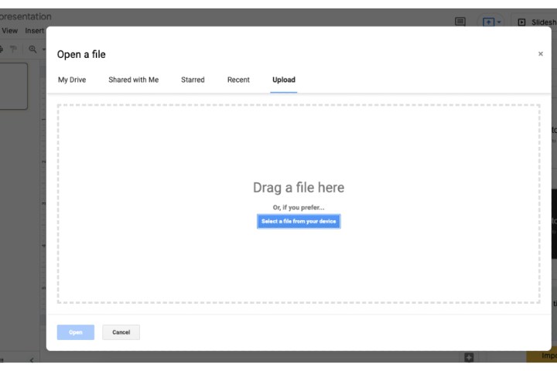
Task: Switch to the Shared with Me tab
Action: [x=133, y=80]
